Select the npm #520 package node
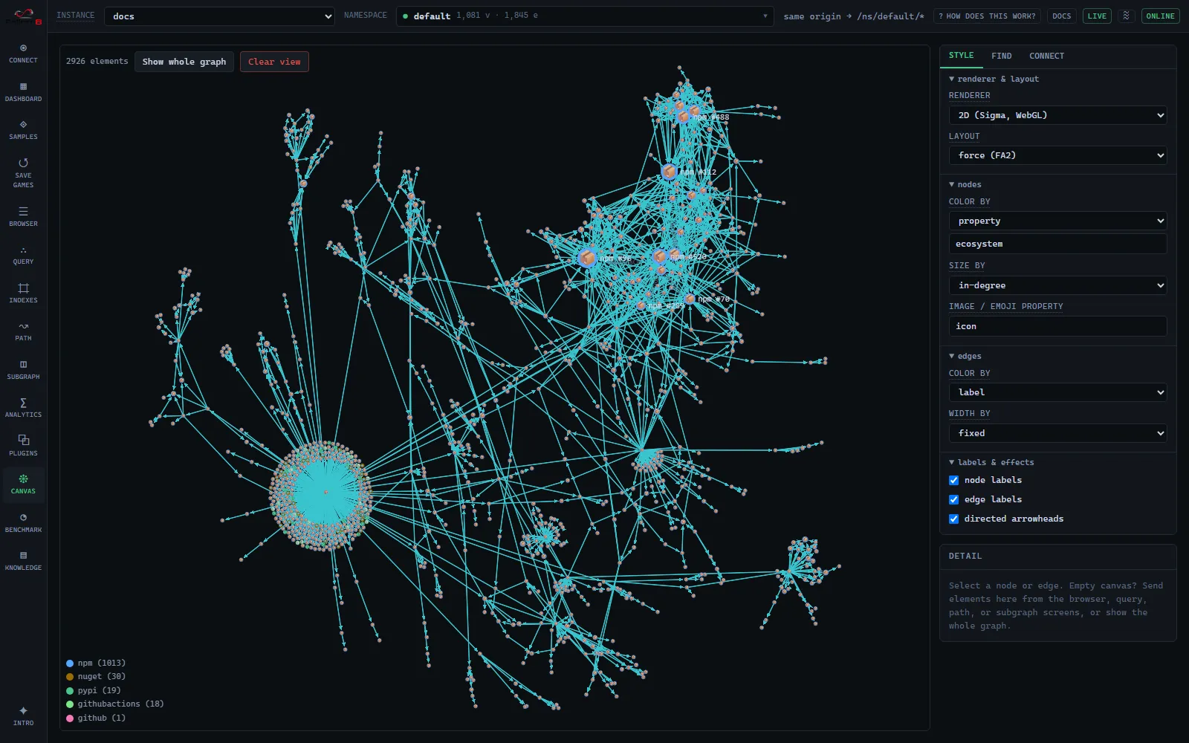Screen dimensions: 1189x743 [x=659, y=256]
